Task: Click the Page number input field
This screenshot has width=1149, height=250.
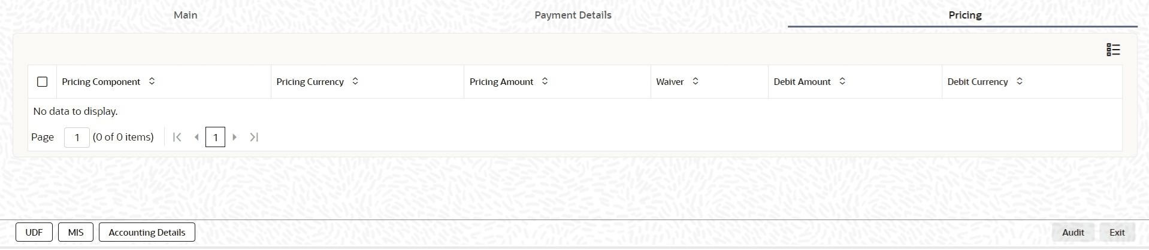Action: pyautogui.click(x=77, y=138)
